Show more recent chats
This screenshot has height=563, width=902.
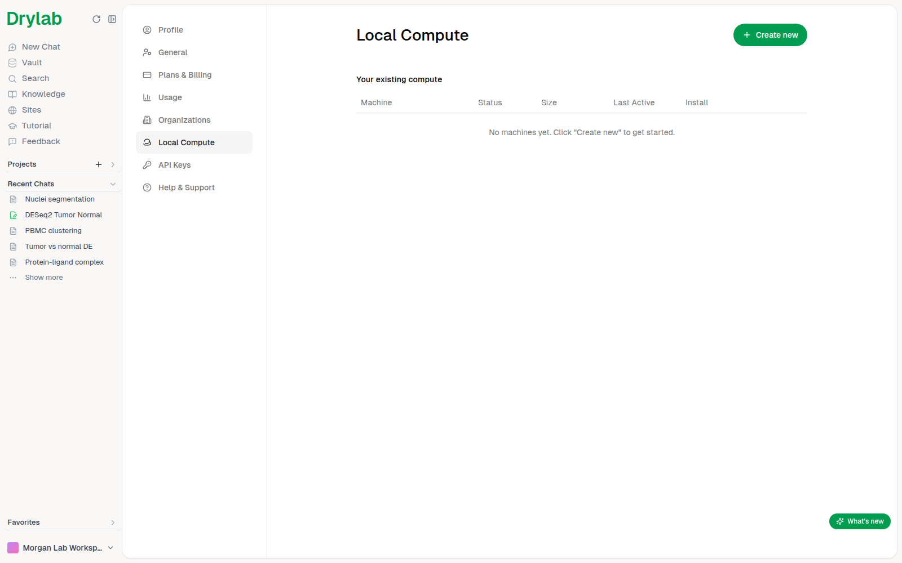click(44, 278)
